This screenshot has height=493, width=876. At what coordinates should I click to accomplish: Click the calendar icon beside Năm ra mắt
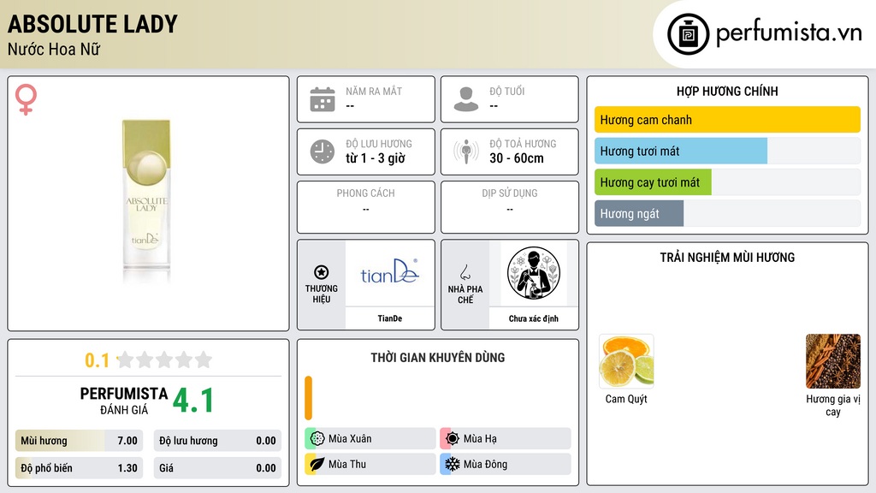[323, 99]
